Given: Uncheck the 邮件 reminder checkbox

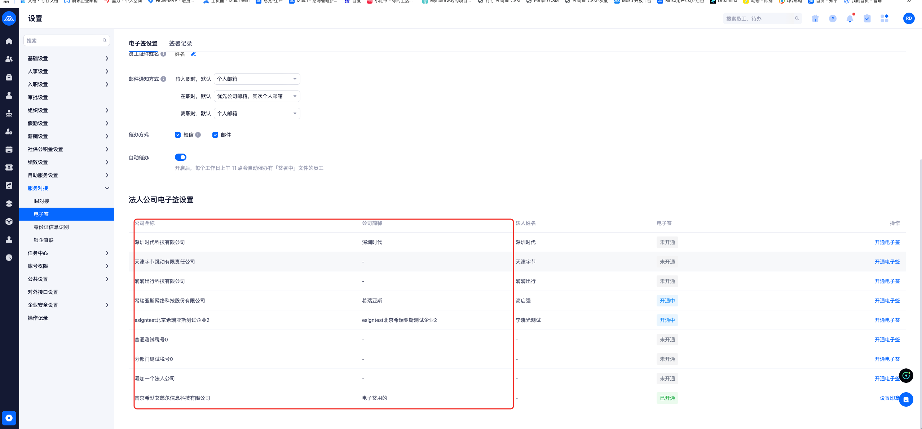Looking at the screenshot, I should [x=215, y=135].
